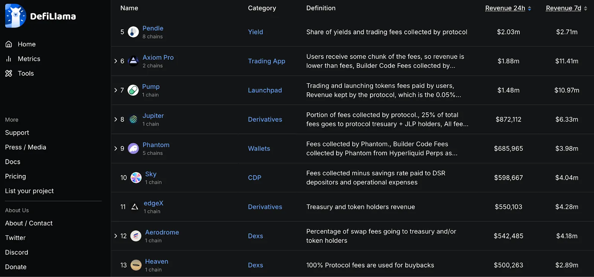Click the Jupiter protocol icon

[133, 119]
